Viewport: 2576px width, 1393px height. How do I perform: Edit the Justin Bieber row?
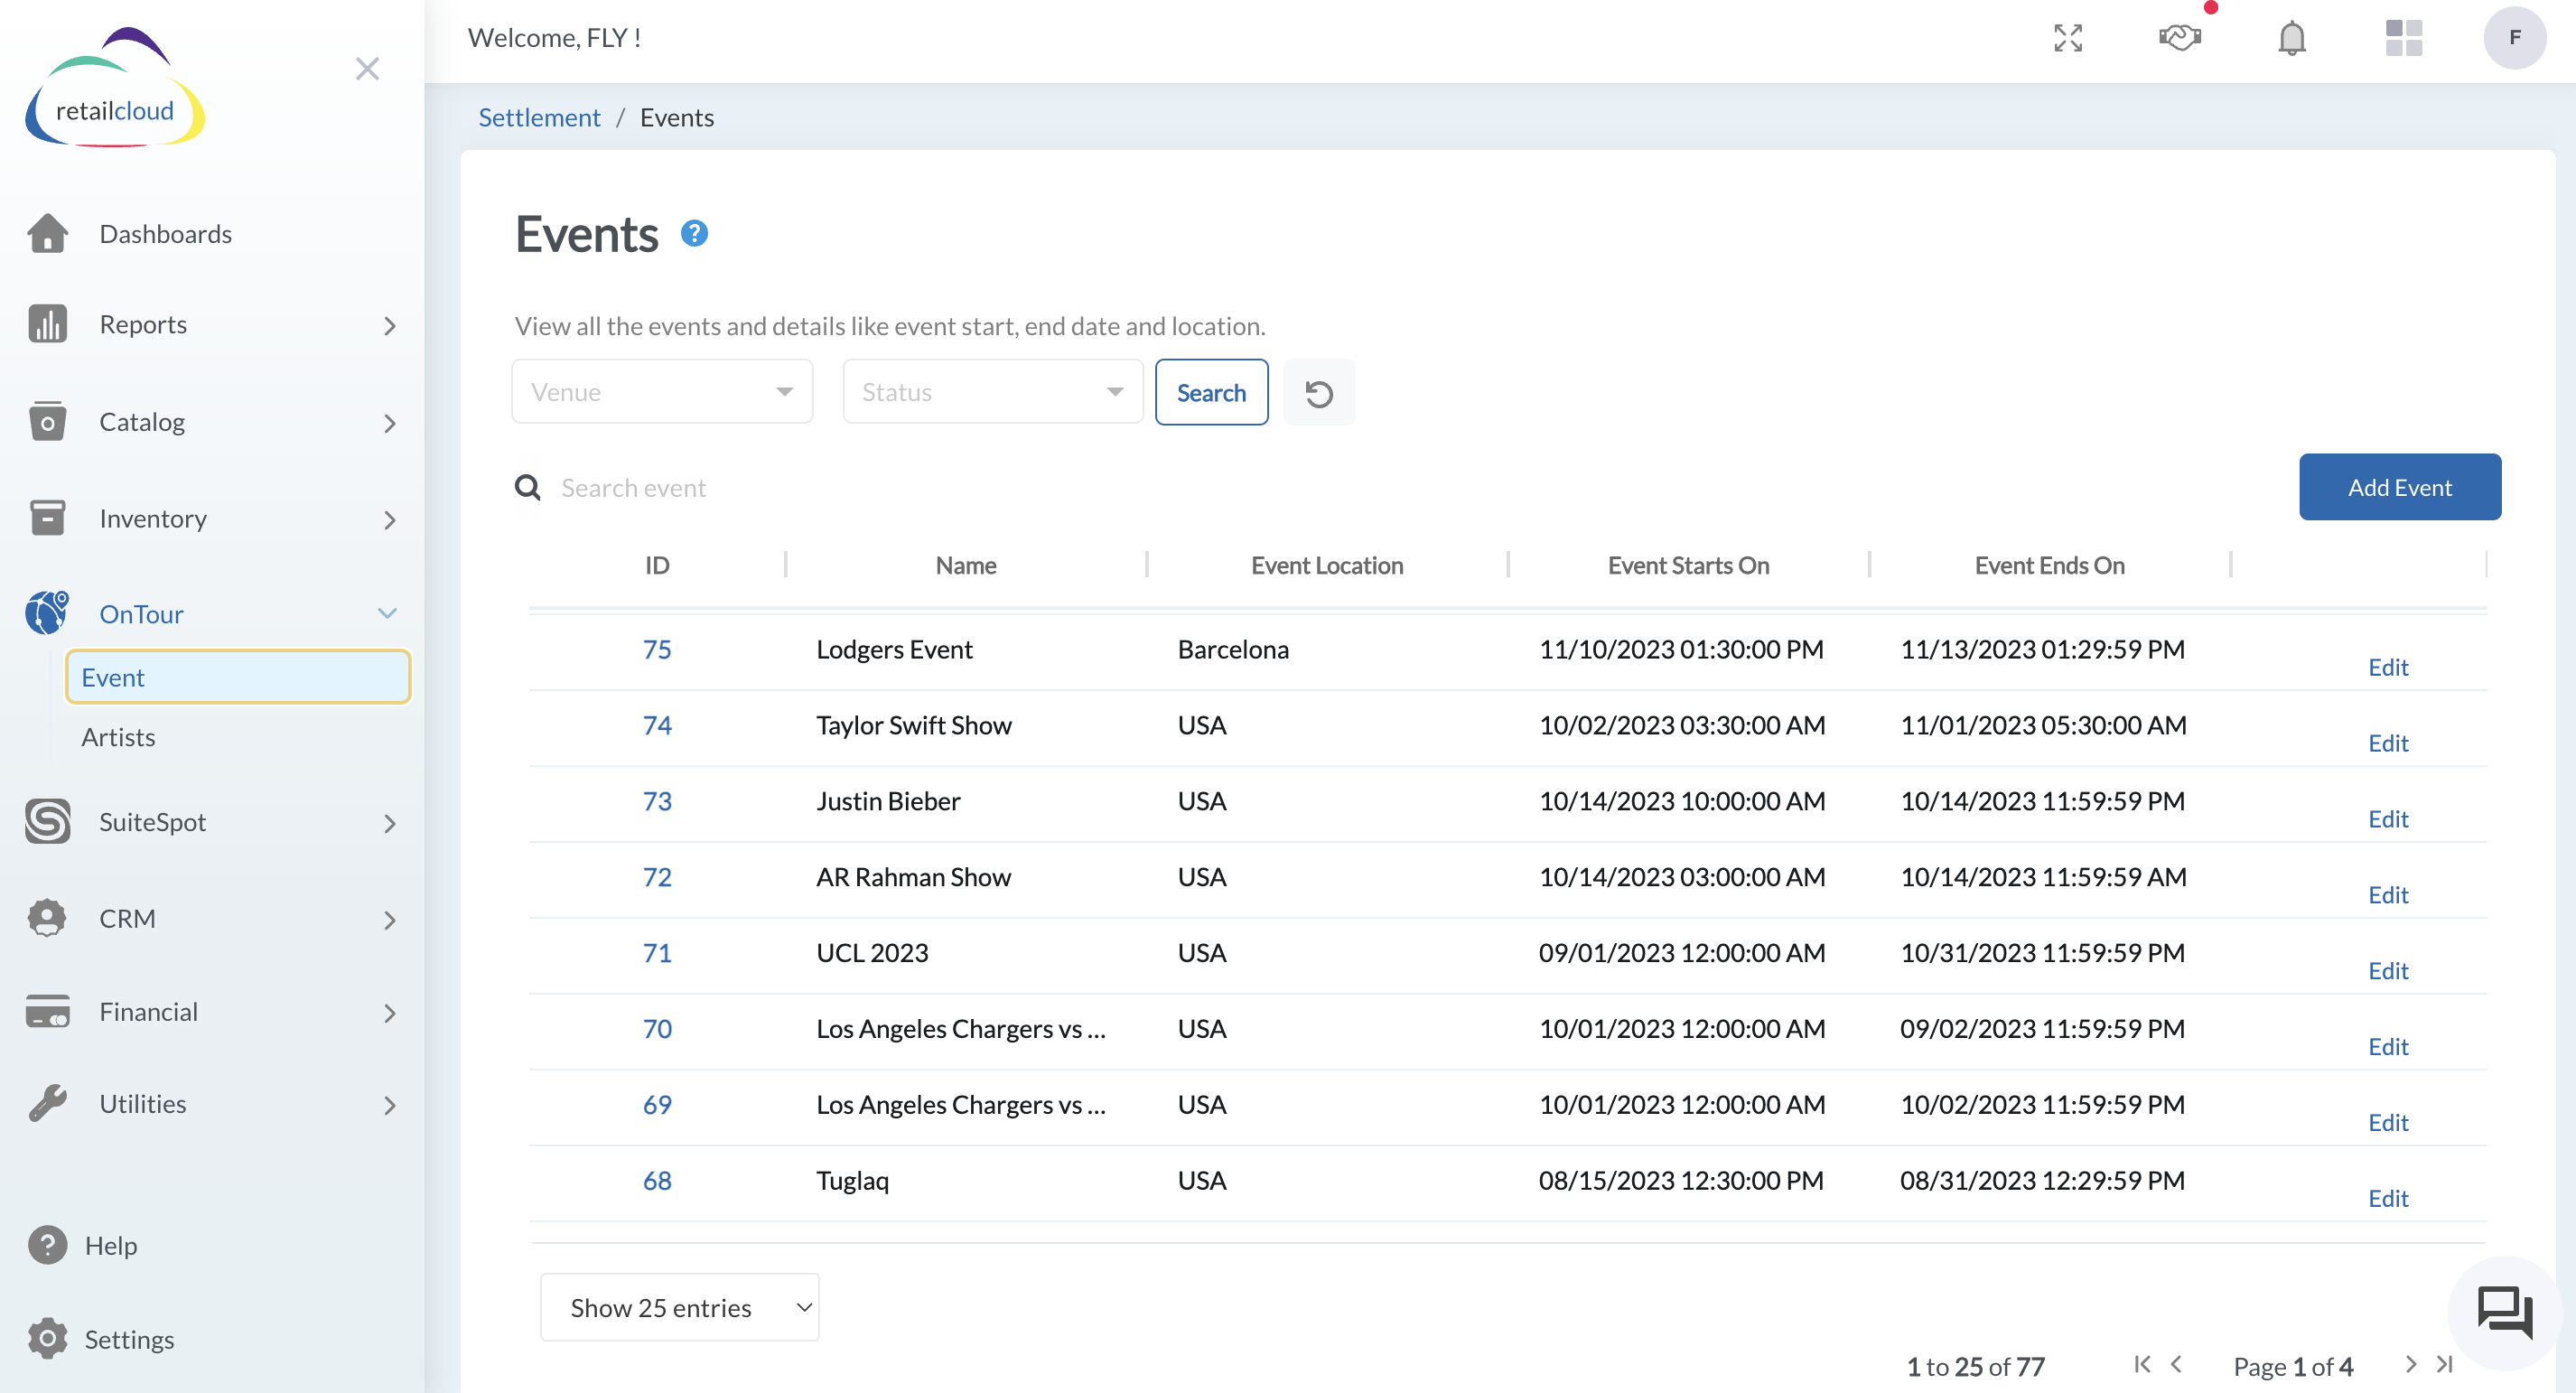pos(2388,819)
